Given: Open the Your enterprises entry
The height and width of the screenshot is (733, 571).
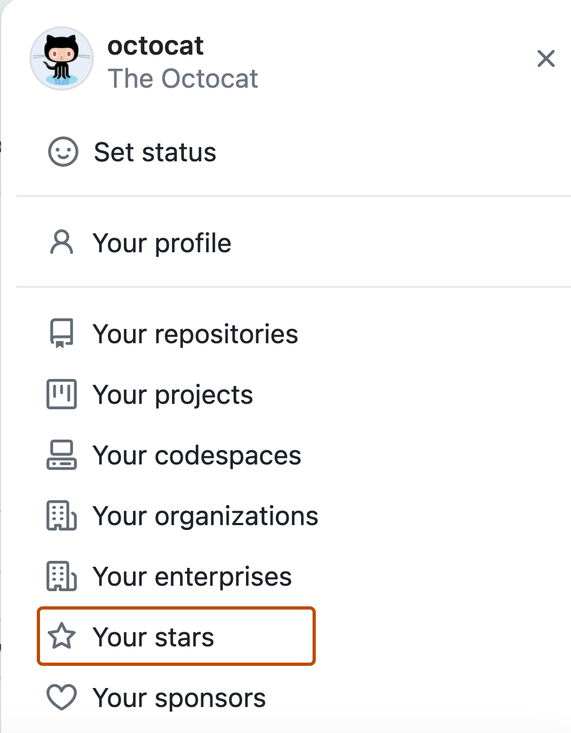Looking at the screenshot, I should click(x=192, y=577).
